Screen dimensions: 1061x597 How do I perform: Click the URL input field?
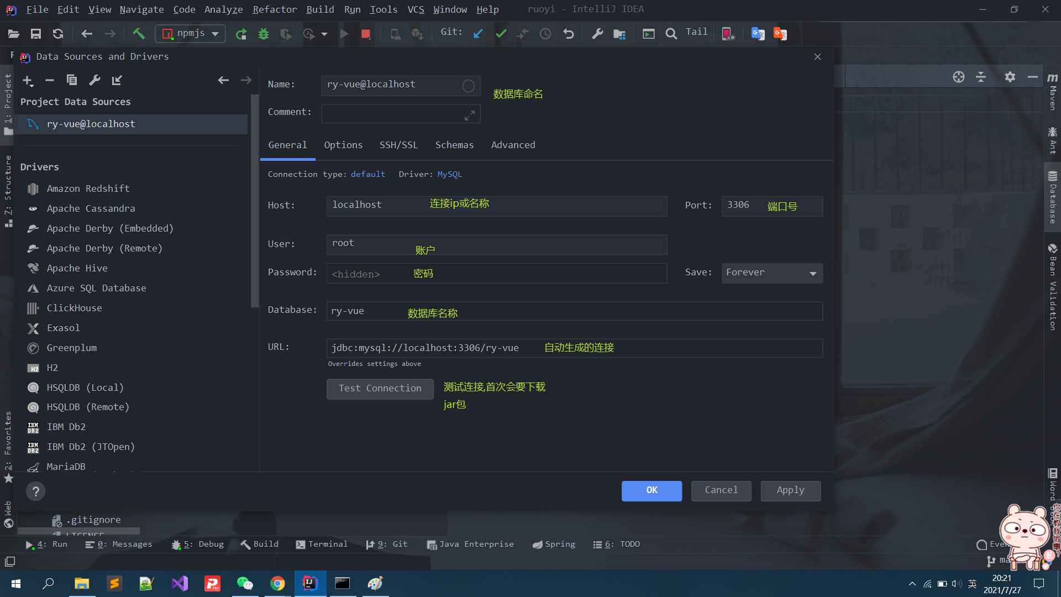[575, 348]
